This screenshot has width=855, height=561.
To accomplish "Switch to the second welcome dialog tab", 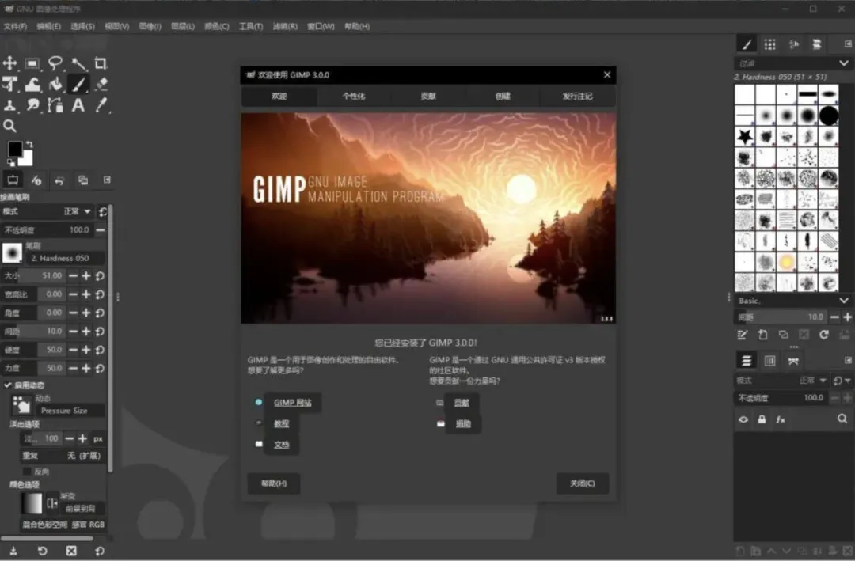I will tap(354, 96).
